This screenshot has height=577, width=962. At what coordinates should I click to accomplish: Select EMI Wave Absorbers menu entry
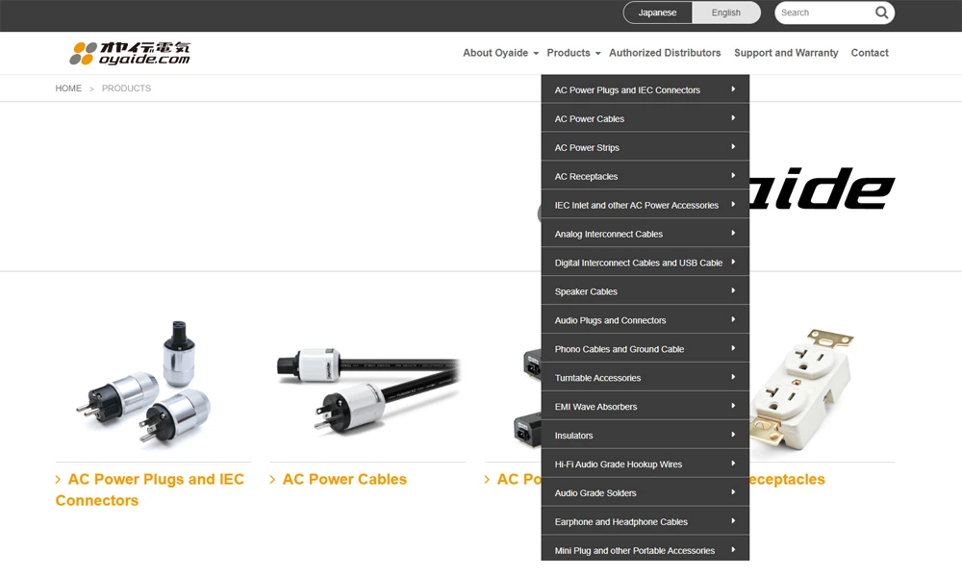pyautogui.click(x=645, y=407)
